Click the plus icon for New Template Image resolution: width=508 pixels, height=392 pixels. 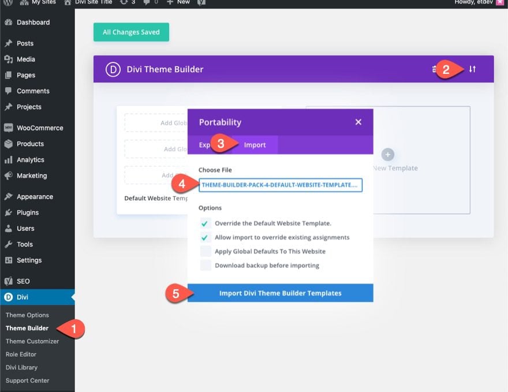388,154
